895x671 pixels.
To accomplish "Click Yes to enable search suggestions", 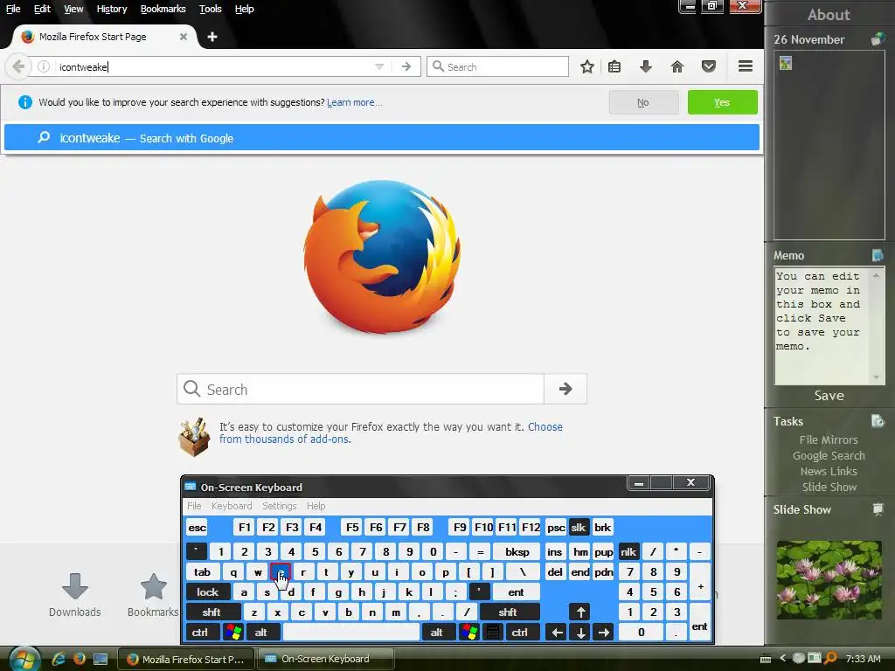I will [723, 102].
